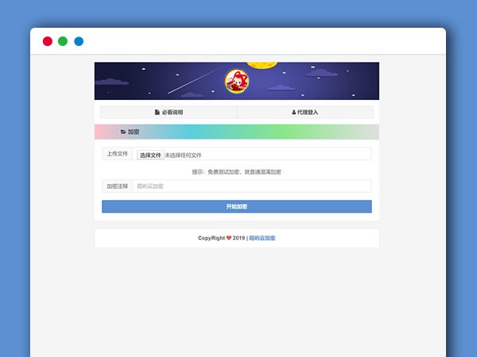Click the document icon beside 必看说明
Viewport: 477px width, 357px height.
point(157,113)
